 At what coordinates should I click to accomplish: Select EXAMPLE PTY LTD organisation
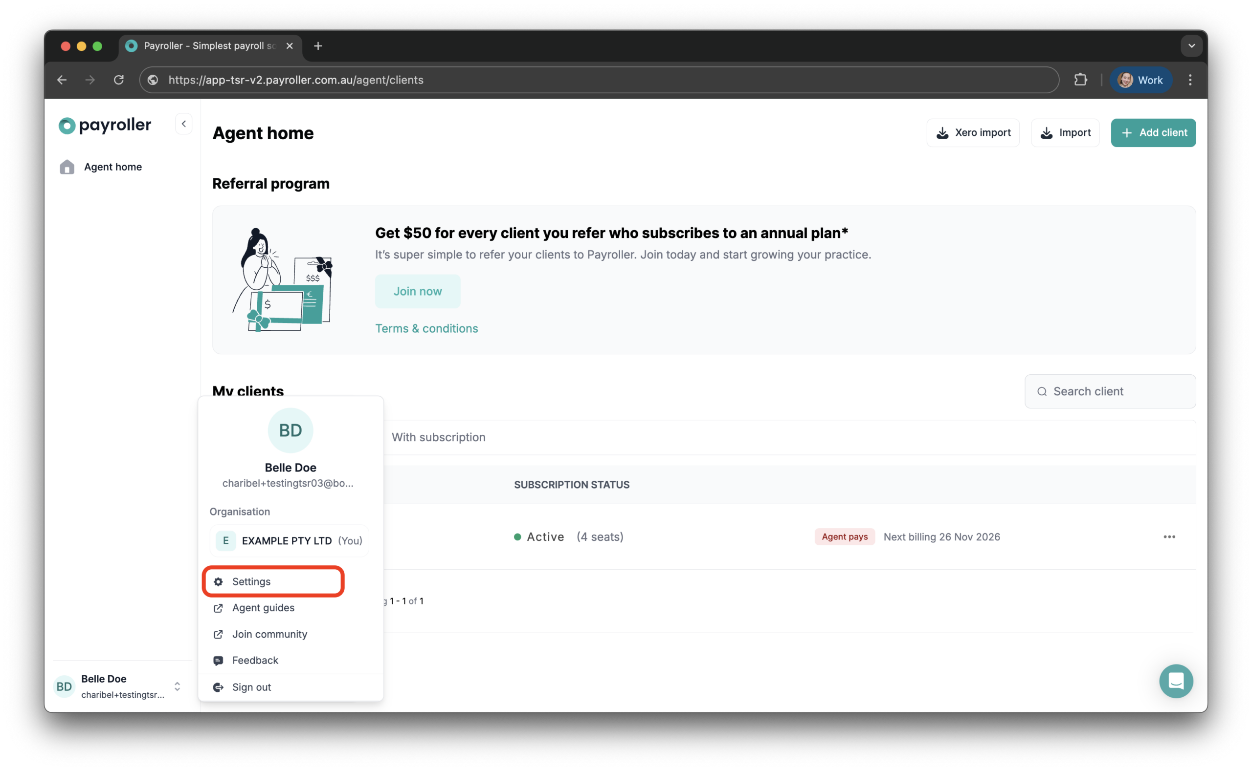coord(290,540)
